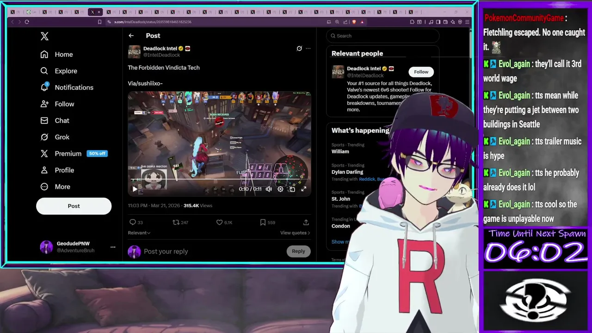The width and height of the screenshot is (592, 333).
Task: Open Grok from the sidebar
Action: click(x=55, y=137)
